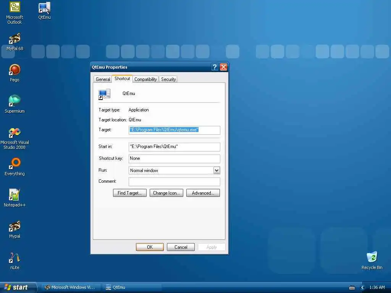This screenshot has width=391, height=293.
Task: Expand hidden tray icons arrow
Action: (x=363, y=288)
